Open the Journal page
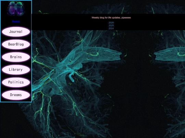This screenshot has width=185, height=138. (16, 32)
